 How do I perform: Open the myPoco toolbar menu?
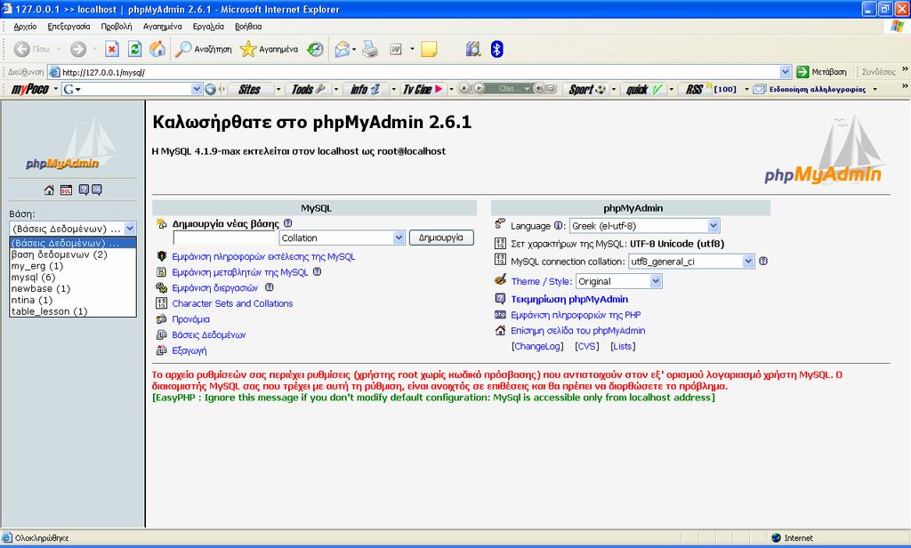[x=35, y=90]
